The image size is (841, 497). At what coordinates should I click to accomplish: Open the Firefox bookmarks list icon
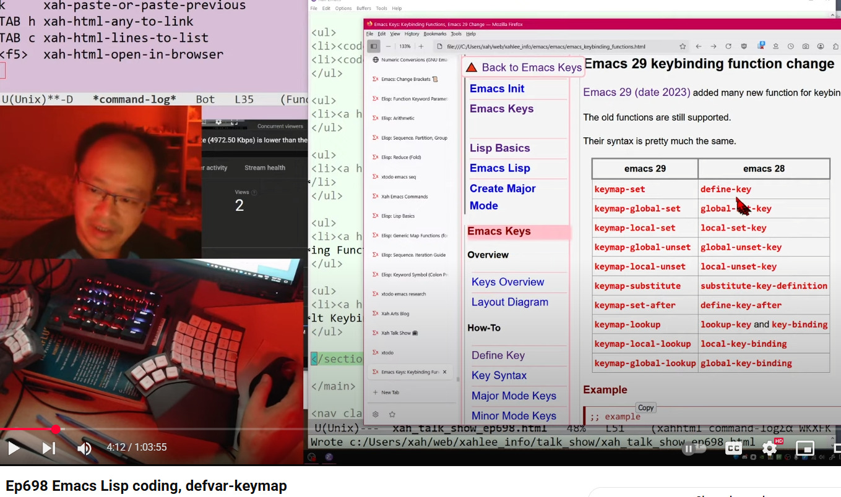click(775, 46)
